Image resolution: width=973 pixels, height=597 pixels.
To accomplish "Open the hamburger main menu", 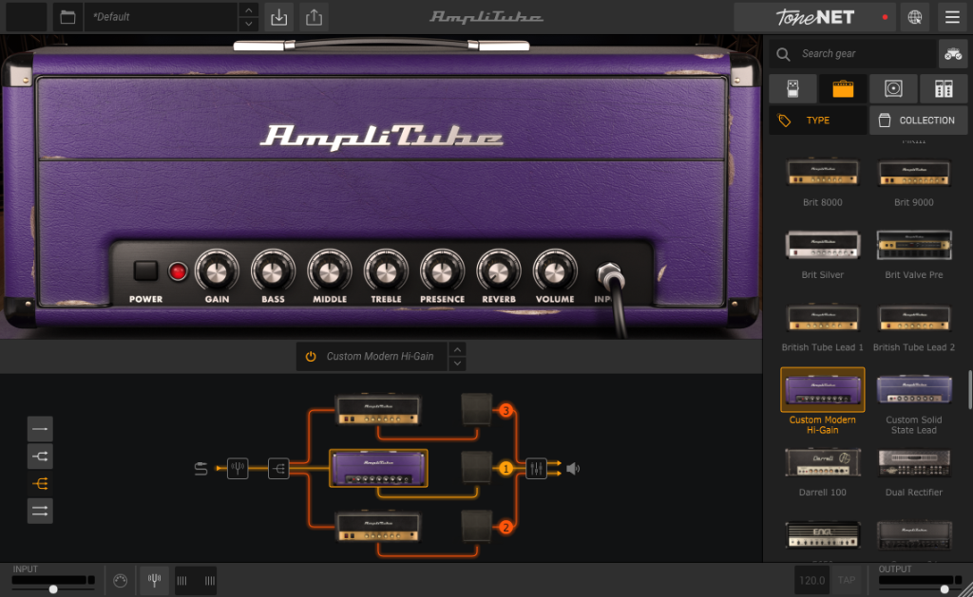I will tap(952, 17).
